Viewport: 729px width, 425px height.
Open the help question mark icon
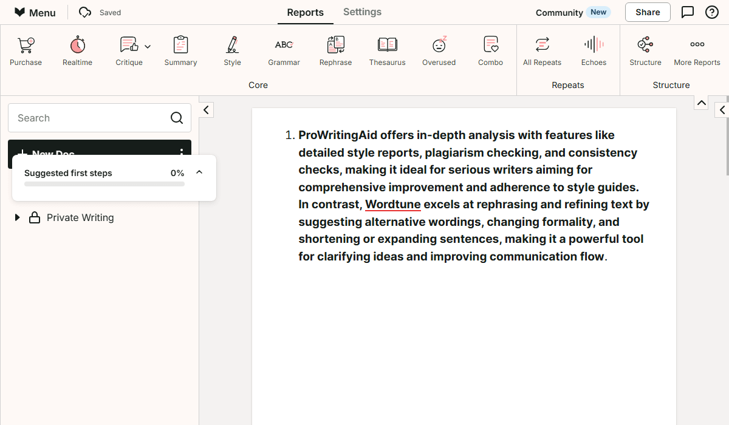[x=712, y=12]
